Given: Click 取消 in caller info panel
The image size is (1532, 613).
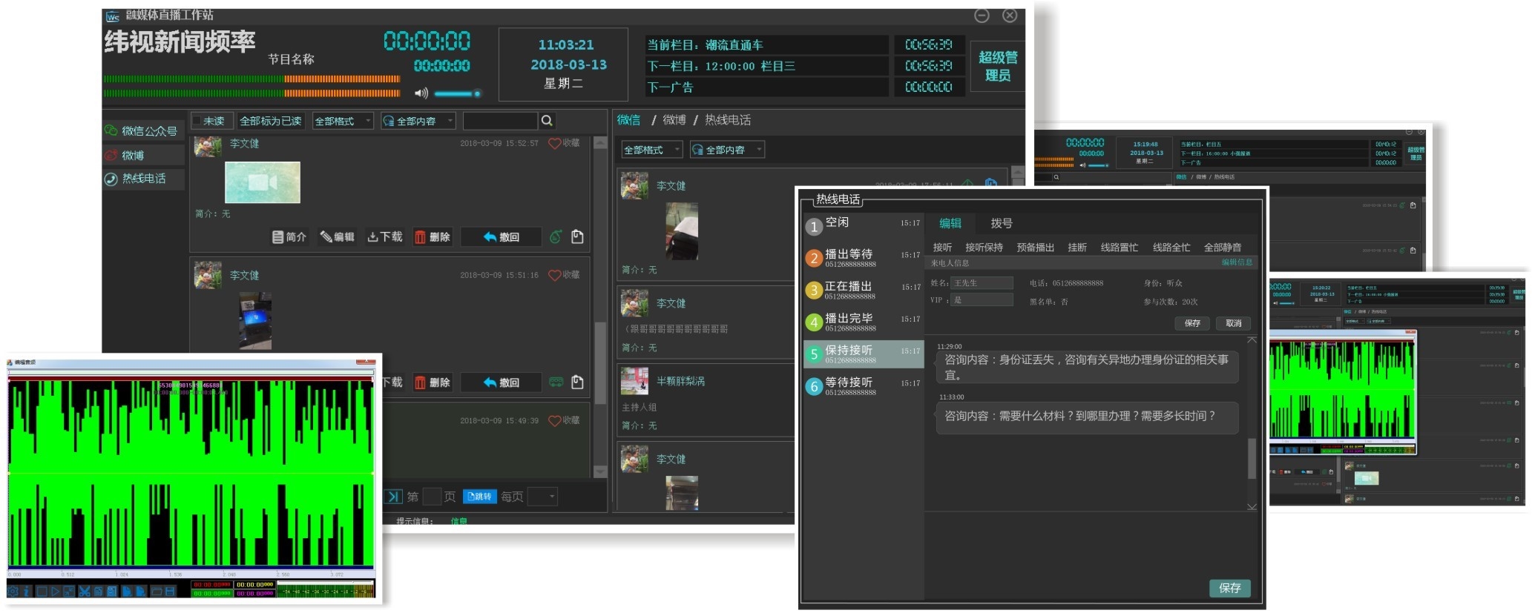Looking at the screenshot, I should click(1233, 323).
